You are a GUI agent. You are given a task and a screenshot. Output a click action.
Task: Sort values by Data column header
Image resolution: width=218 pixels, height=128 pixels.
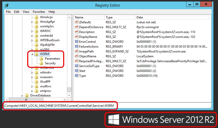[172, 17]
